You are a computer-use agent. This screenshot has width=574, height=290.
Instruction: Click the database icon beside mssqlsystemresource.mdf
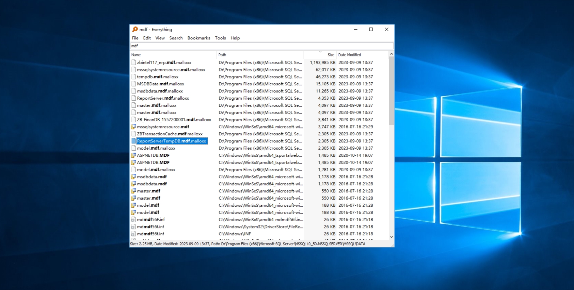click(134, 127)
